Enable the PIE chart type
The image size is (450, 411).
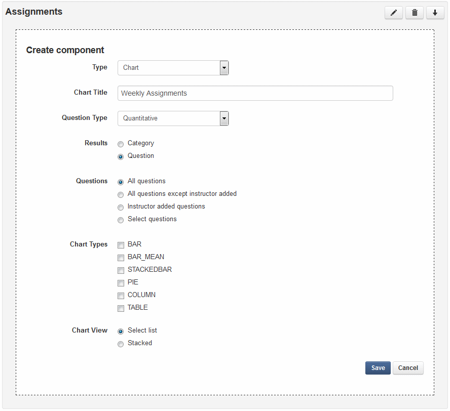pyautogui.click(x=121, y=283)
